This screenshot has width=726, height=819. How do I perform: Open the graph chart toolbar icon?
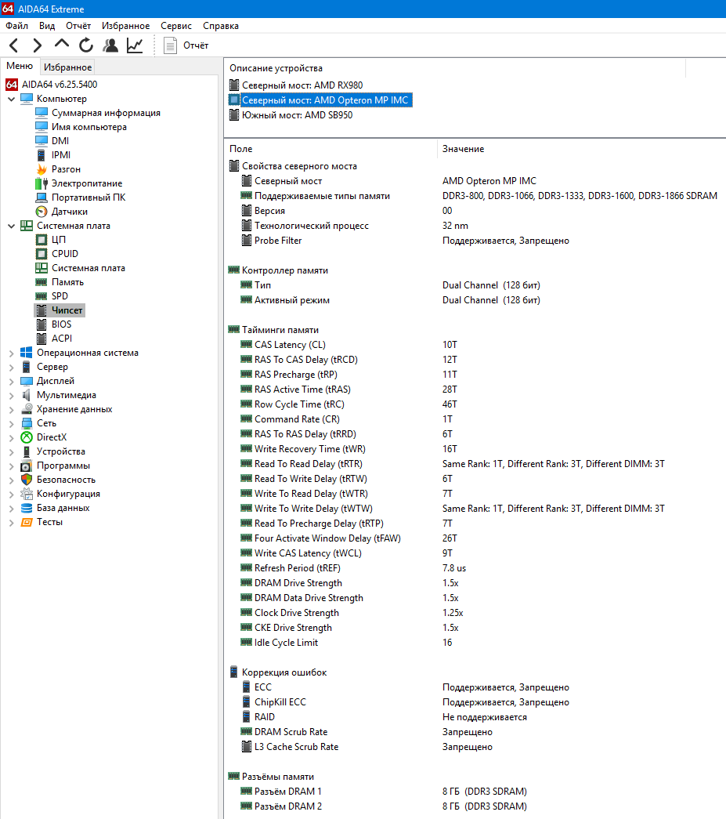(x=135, y=45)
